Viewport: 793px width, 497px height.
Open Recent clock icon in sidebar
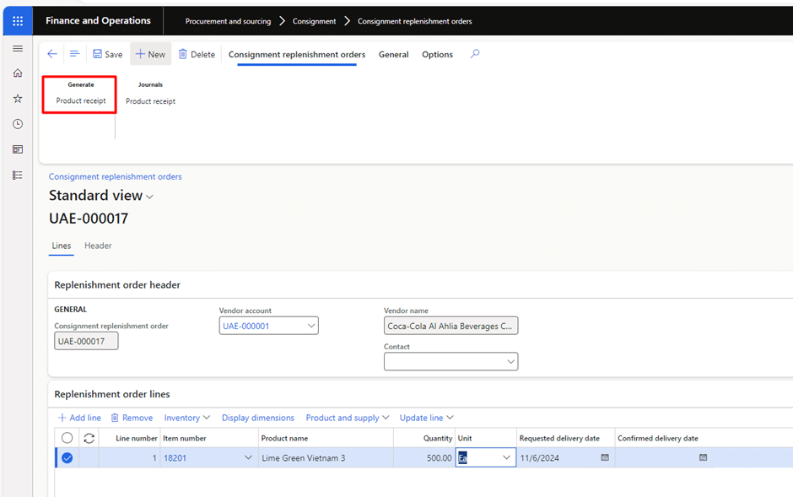coord(18,124)
